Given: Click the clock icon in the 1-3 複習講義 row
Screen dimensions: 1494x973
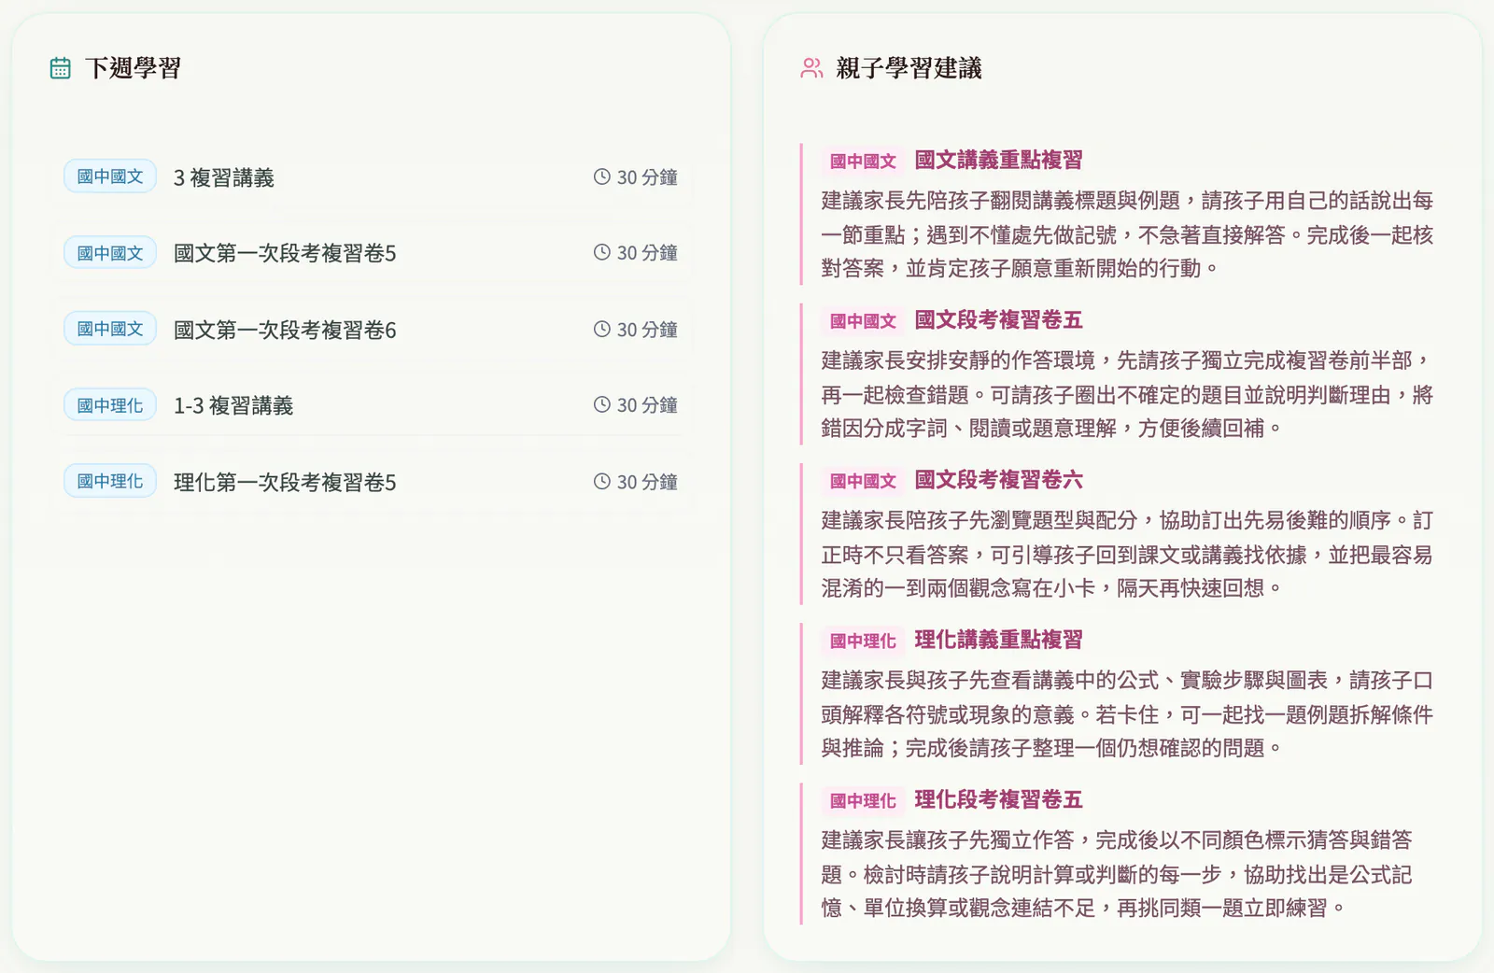Looking at the screenshot, I should click(602, 404).
